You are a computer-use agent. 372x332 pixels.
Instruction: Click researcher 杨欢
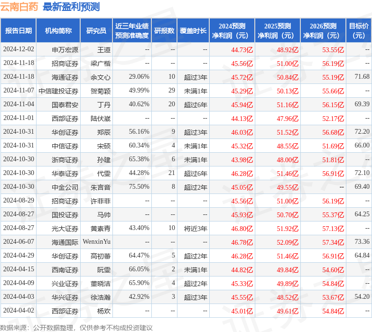pyautogui.click(x=104, y=311)
